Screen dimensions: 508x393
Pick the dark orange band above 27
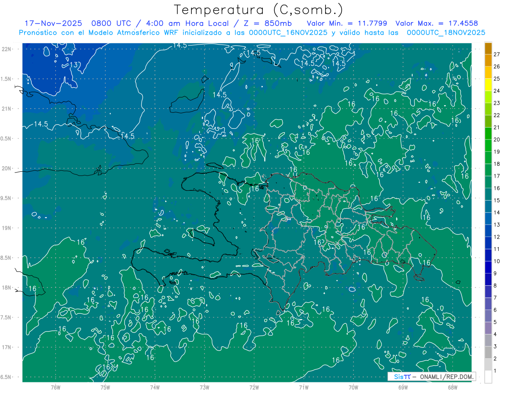click(488, 48)
